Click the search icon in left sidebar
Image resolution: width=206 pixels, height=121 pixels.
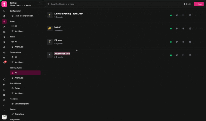tap(4, 11)
